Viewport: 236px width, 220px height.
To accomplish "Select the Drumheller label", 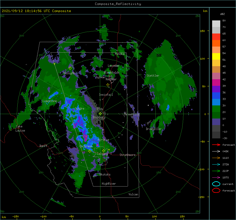I will click(x=154, y=129).
